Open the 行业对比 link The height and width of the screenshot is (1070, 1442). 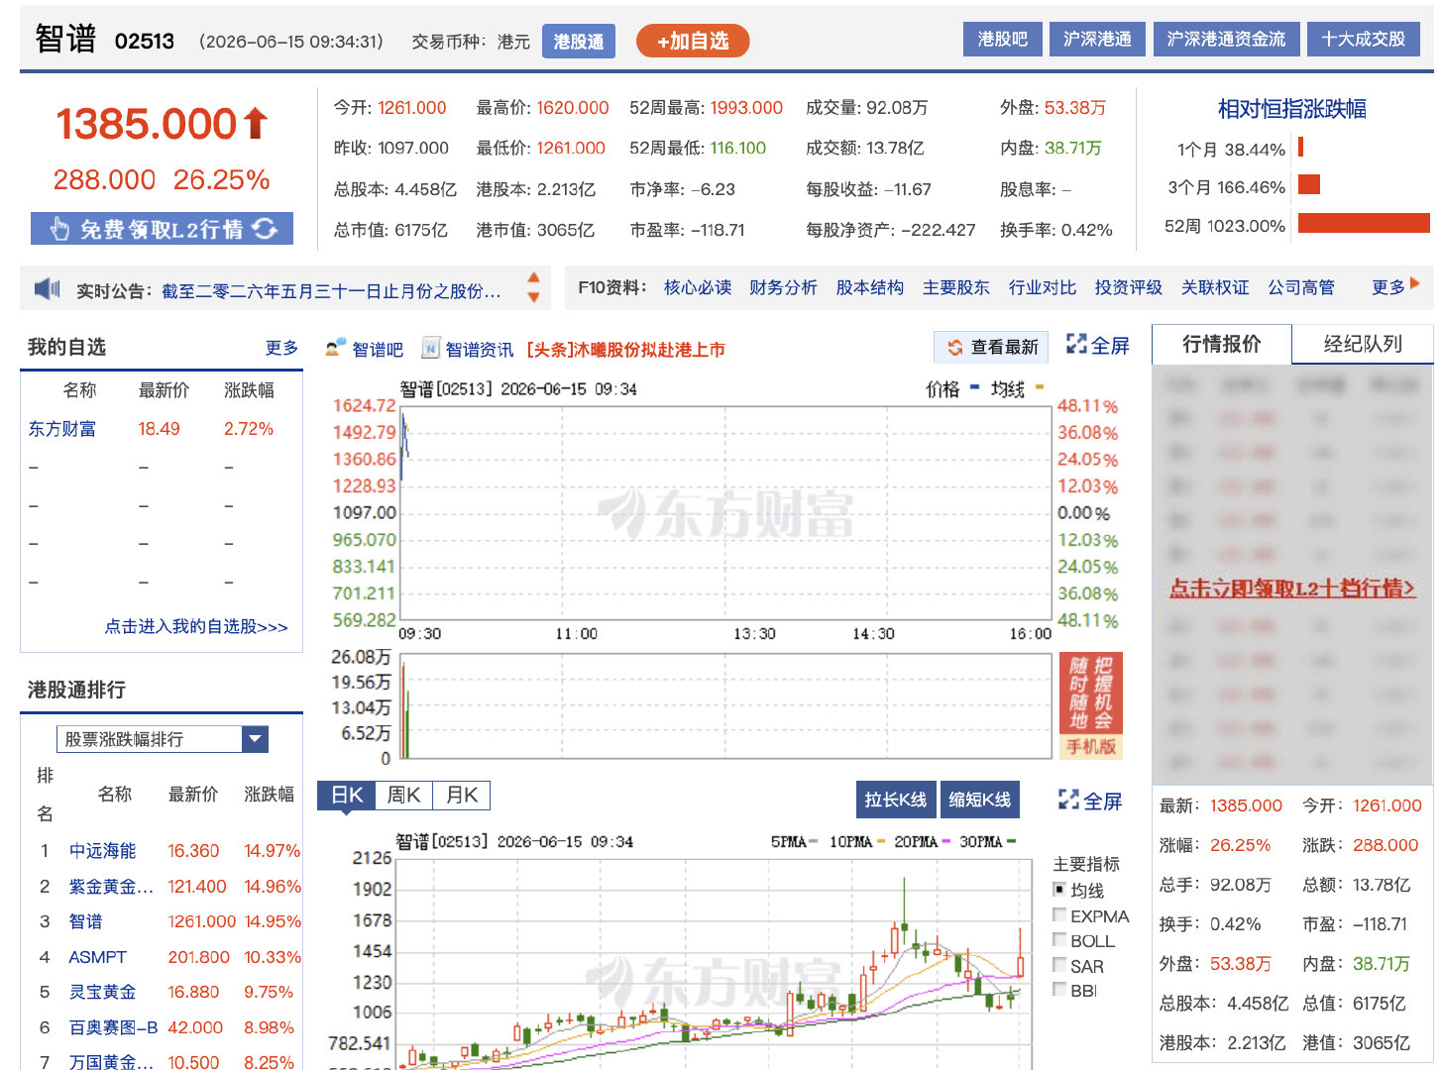point(1043,287)
